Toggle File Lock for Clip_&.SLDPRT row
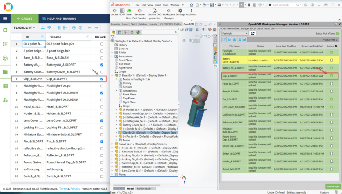The height and width of the screenshot is (194, 342). point(102,79)
